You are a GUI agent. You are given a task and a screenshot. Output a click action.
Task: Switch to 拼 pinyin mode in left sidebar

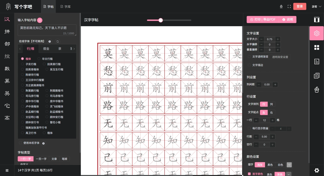(7, 32)
